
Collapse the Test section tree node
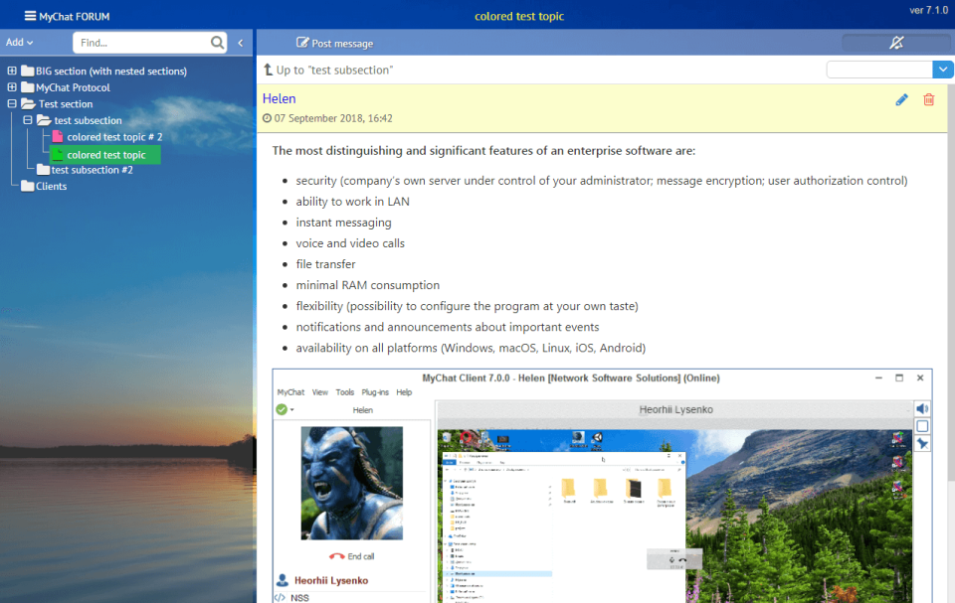pos(12,104)
